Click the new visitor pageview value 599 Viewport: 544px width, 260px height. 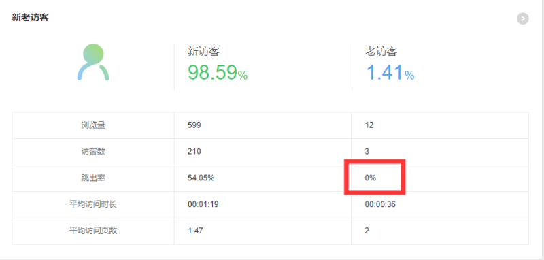194,125
